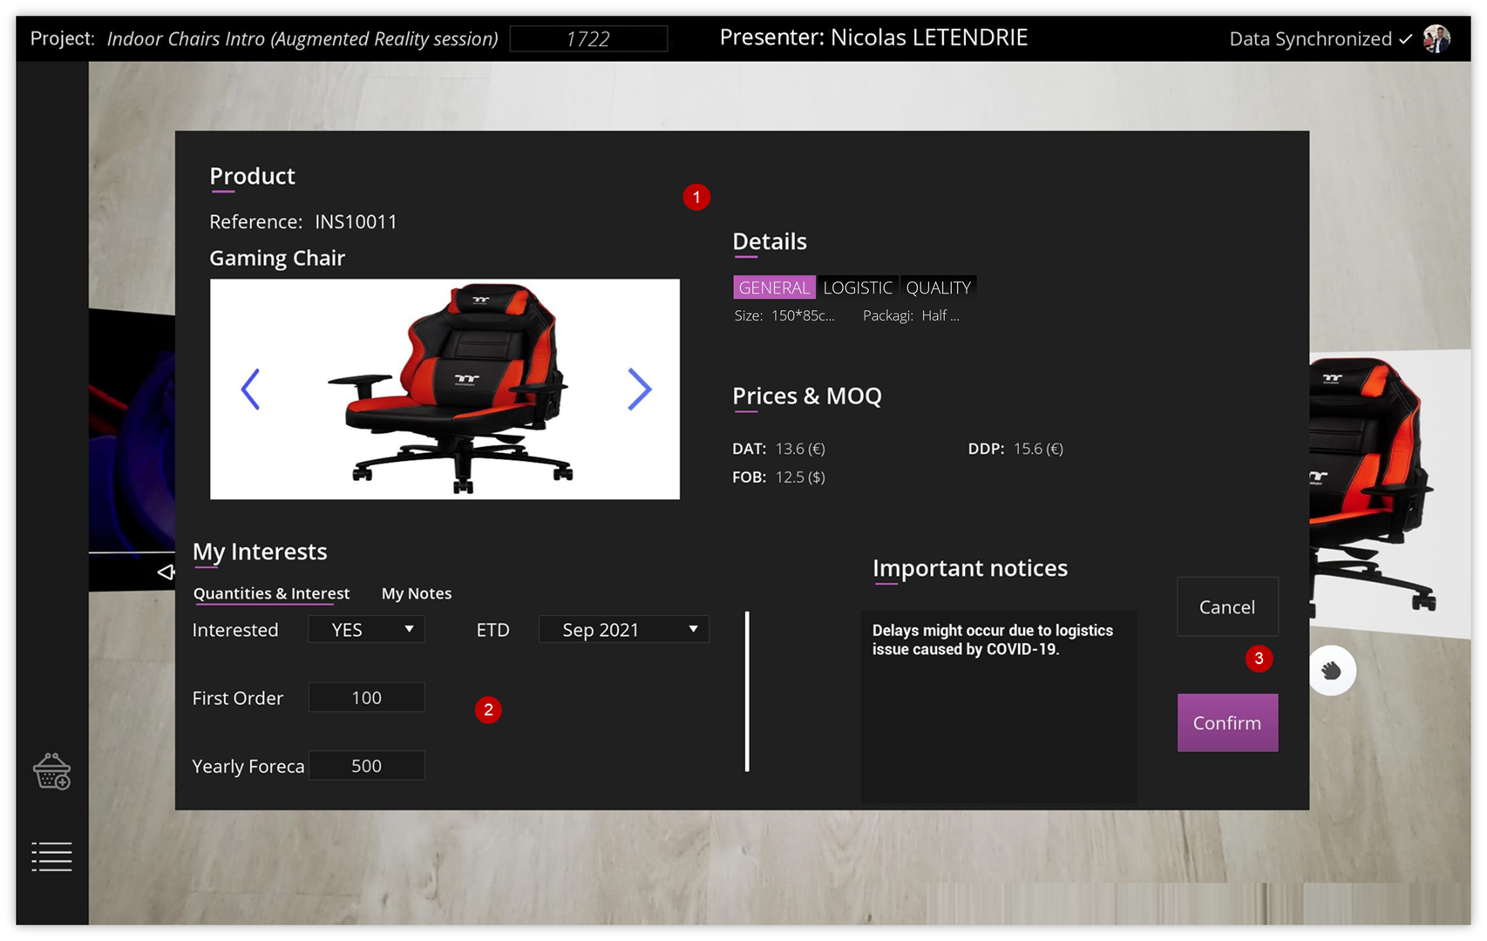Click the FOB price 12.5 ($)

click(800, 477)
